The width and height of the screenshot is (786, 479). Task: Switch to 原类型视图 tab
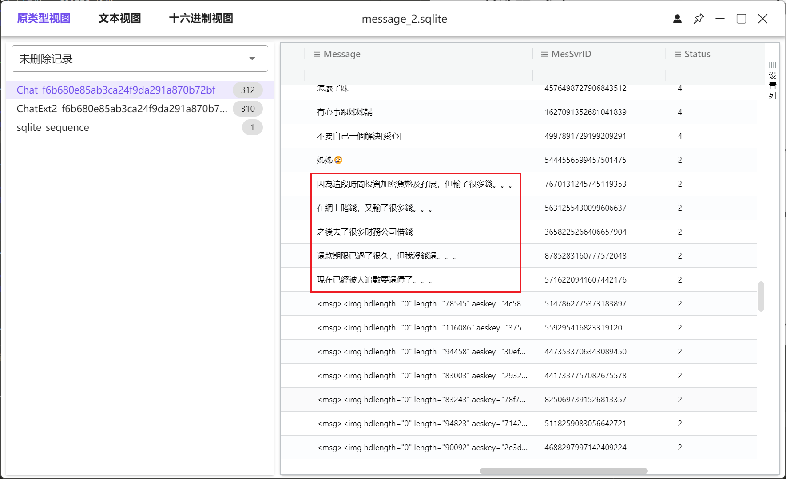[44, 18]
